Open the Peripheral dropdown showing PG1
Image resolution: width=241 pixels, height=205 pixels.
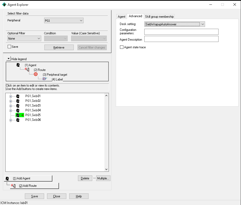81,20
